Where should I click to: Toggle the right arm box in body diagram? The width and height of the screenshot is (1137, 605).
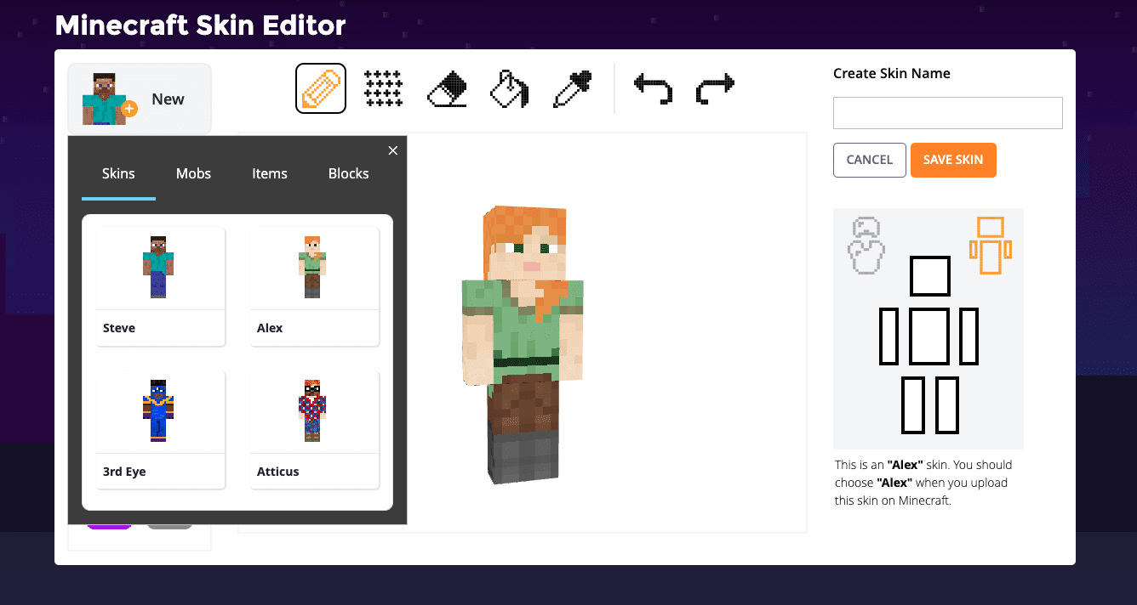tap(969, 336)
